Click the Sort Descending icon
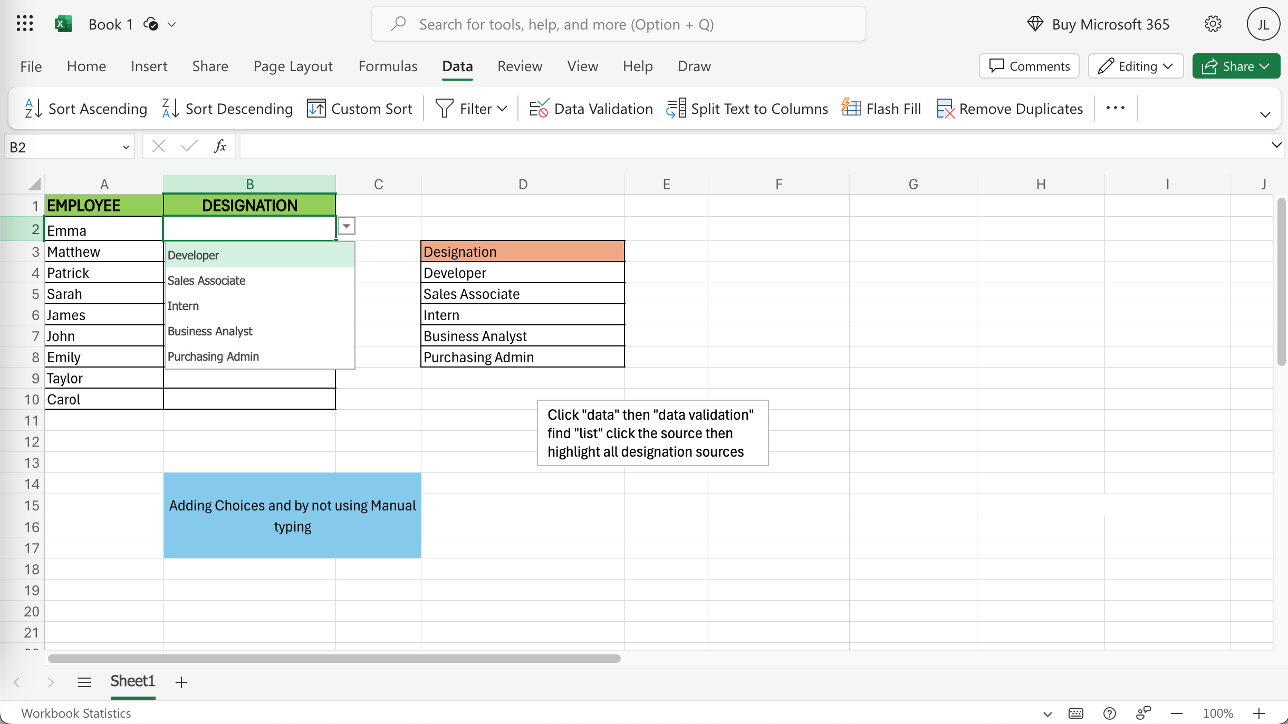This screenshot has height=724, width=1288. click(169, 108)
